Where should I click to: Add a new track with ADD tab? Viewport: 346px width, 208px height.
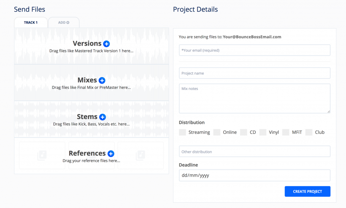point(64,23)
